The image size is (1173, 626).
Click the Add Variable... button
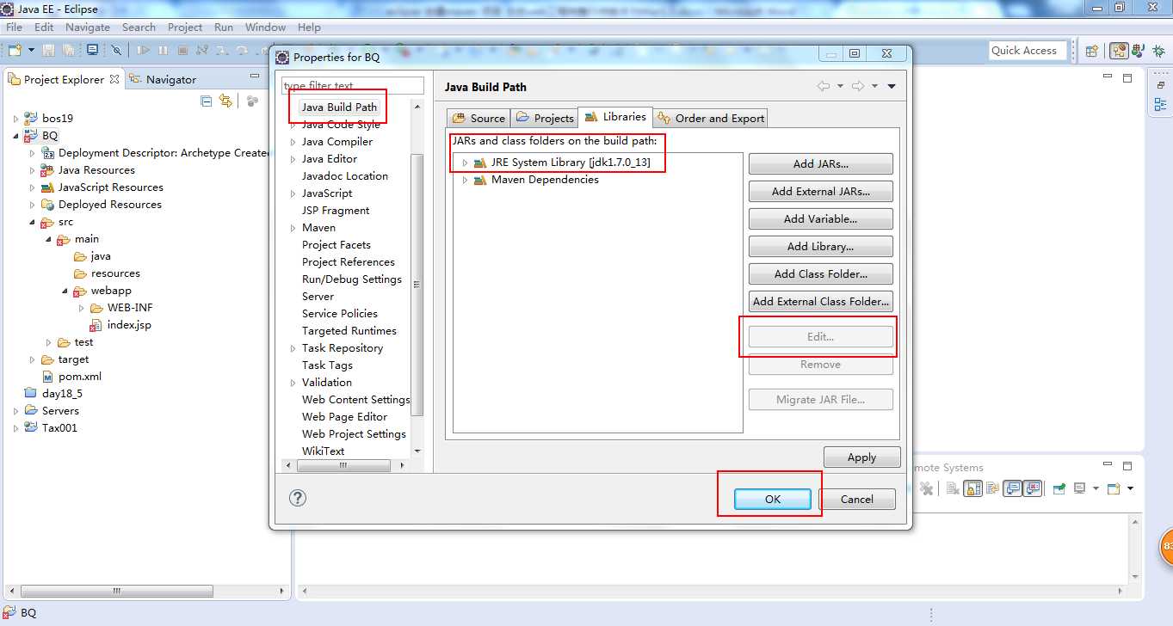pos(820,218)
